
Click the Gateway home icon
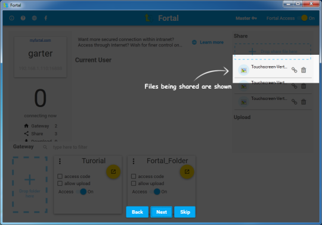tap(26, 126)
